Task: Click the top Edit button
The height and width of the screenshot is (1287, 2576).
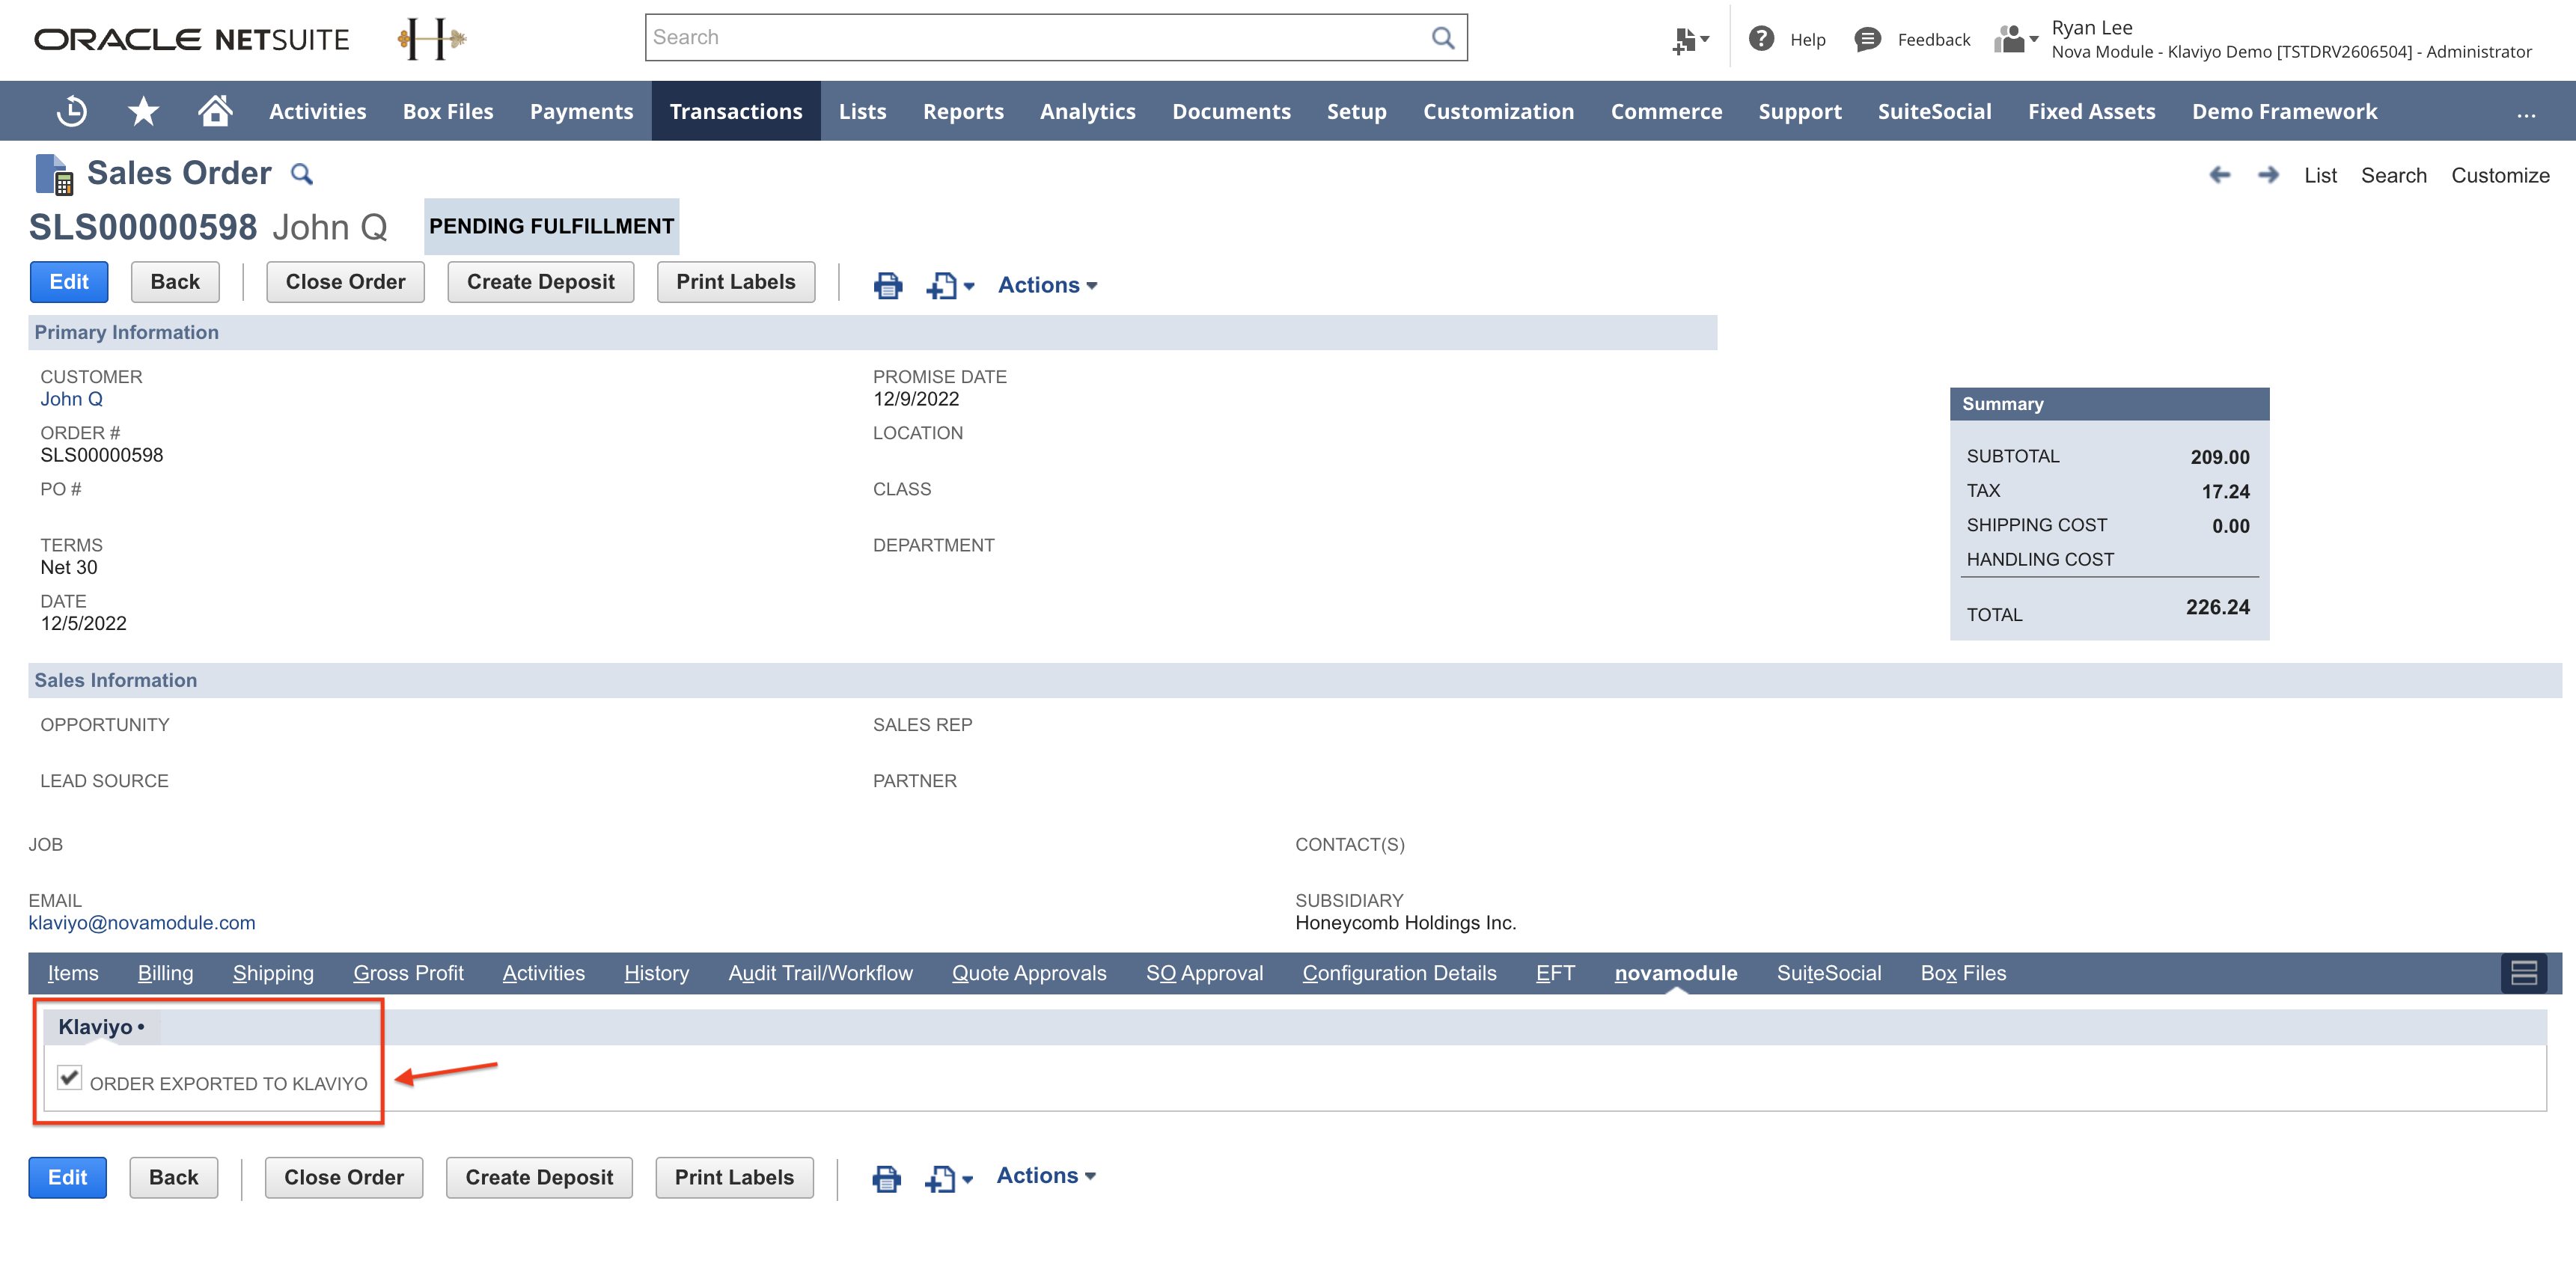Action: pyautogui.click(x=69, y=282)
